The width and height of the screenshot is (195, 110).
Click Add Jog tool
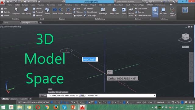(140, 12)
